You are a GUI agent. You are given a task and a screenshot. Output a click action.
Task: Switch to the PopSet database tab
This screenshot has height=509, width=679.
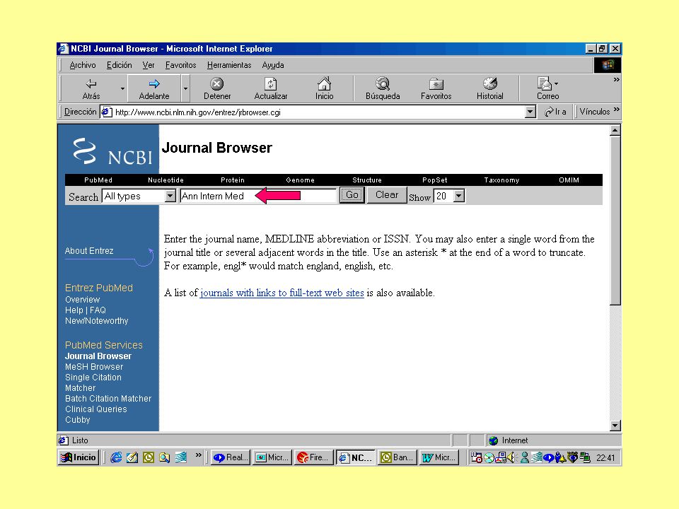click(435, 180)
